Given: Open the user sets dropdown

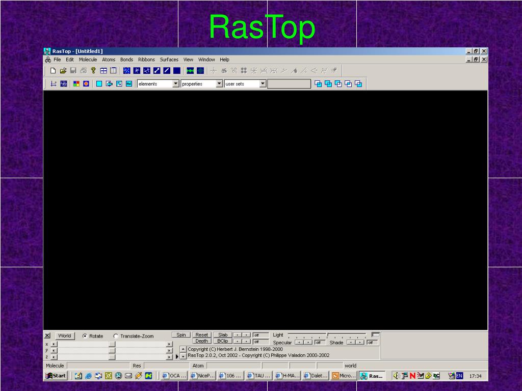Looking at the screenshot, I should [263, 84].
